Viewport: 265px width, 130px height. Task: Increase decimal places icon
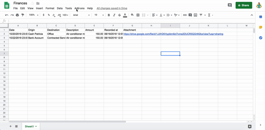[59, 15]
